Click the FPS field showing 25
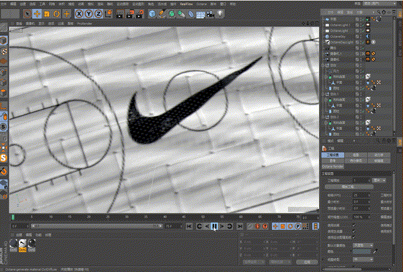Image resolution: width=403 pixels, height=272 pixels. tap(361, 195)
